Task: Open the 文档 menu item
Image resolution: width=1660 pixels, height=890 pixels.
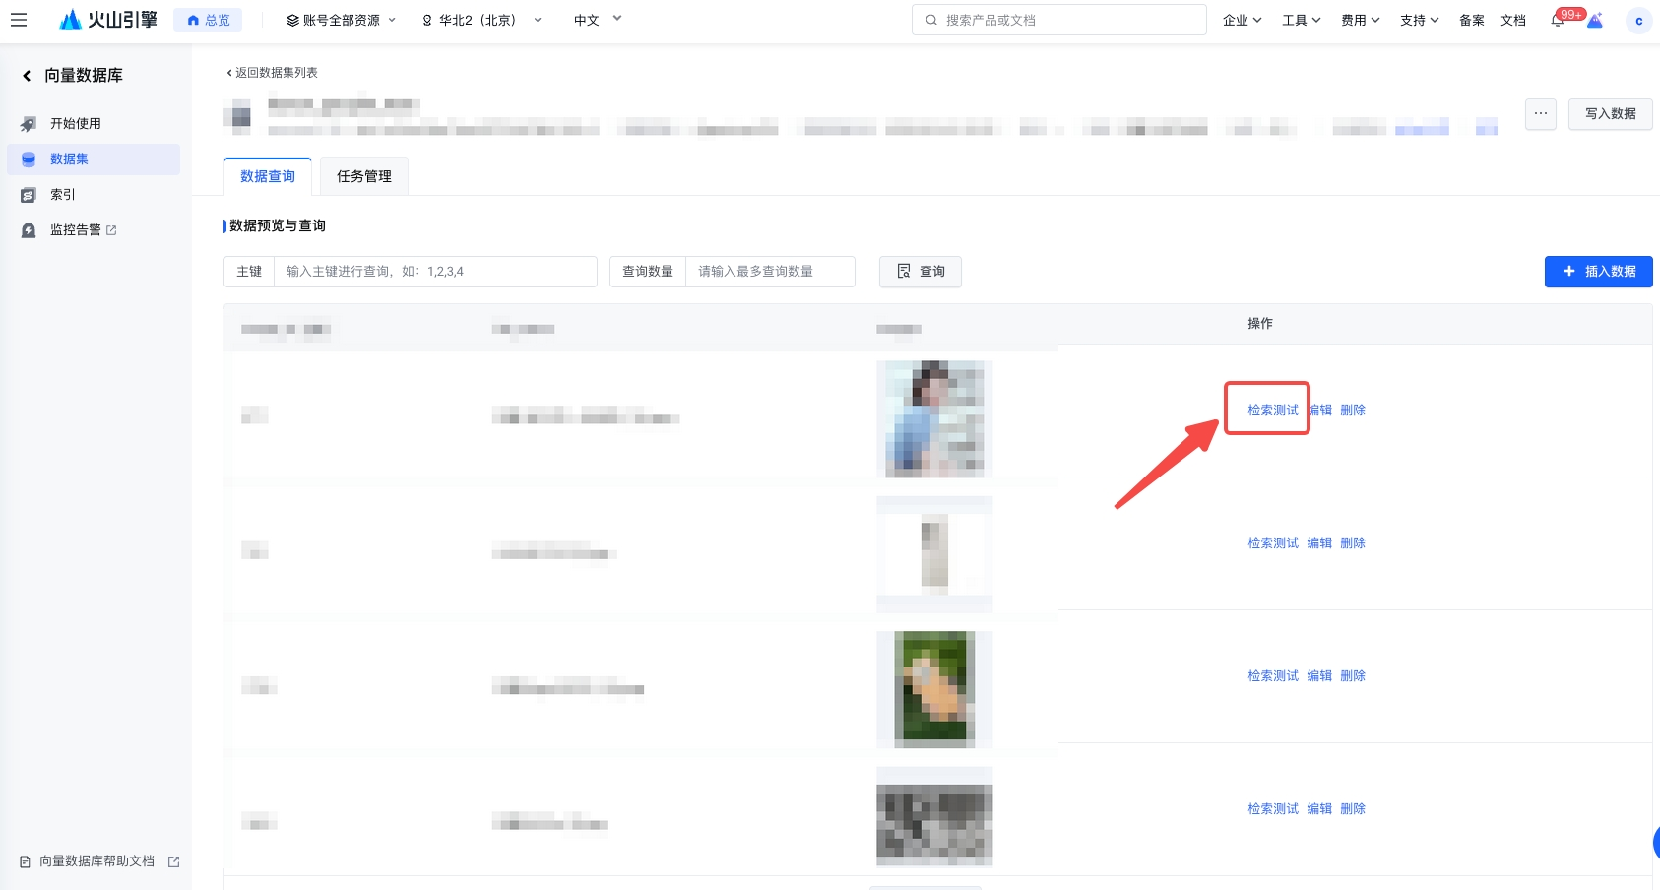Action: tap(1513, 20)
